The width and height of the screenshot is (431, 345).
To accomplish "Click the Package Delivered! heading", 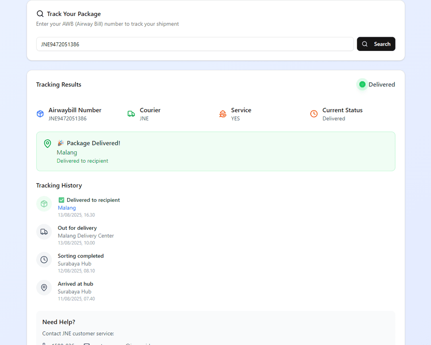I will coord(93,143).
